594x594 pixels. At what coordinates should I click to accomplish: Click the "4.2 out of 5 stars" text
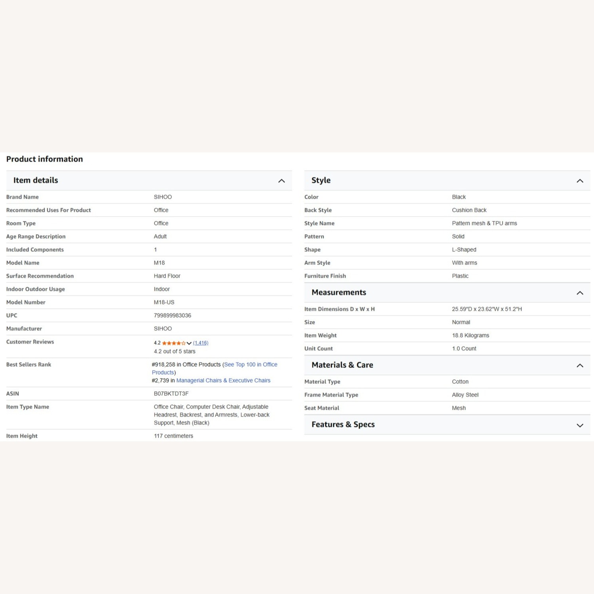click(174, 351)
